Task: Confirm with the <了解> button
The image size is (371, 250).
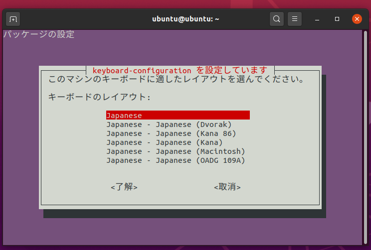Action: 124,187
